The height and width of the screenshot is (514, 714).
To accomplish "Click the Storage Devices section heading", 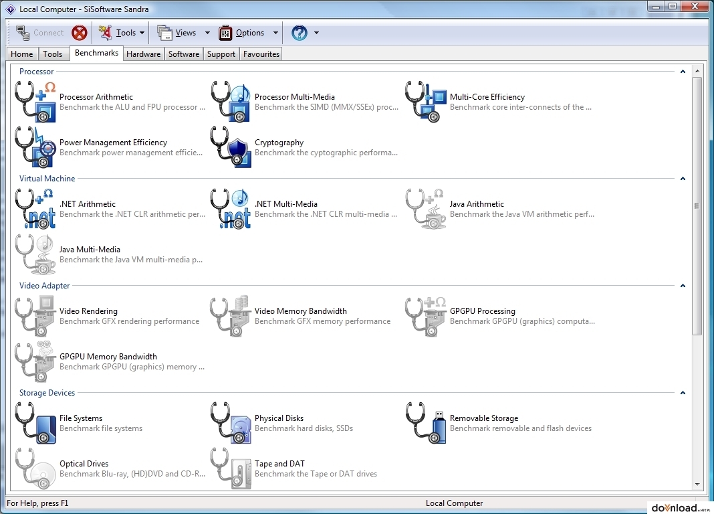I will point(47,393).
